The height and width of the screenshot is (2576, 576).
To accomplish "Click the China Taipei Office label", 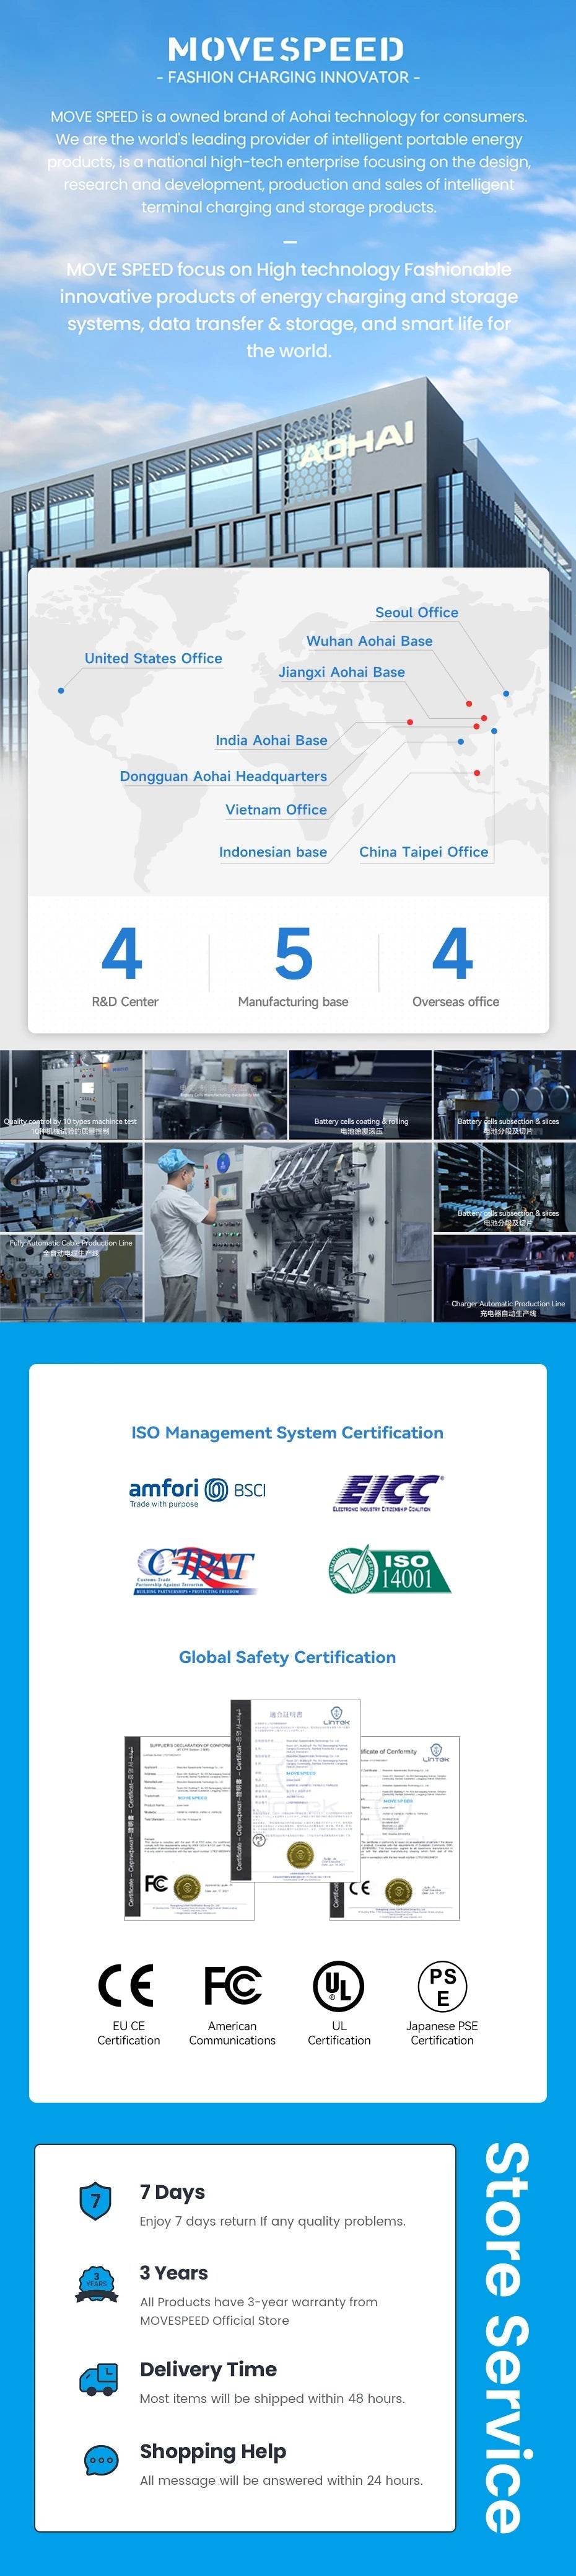I will click(423, 852).
